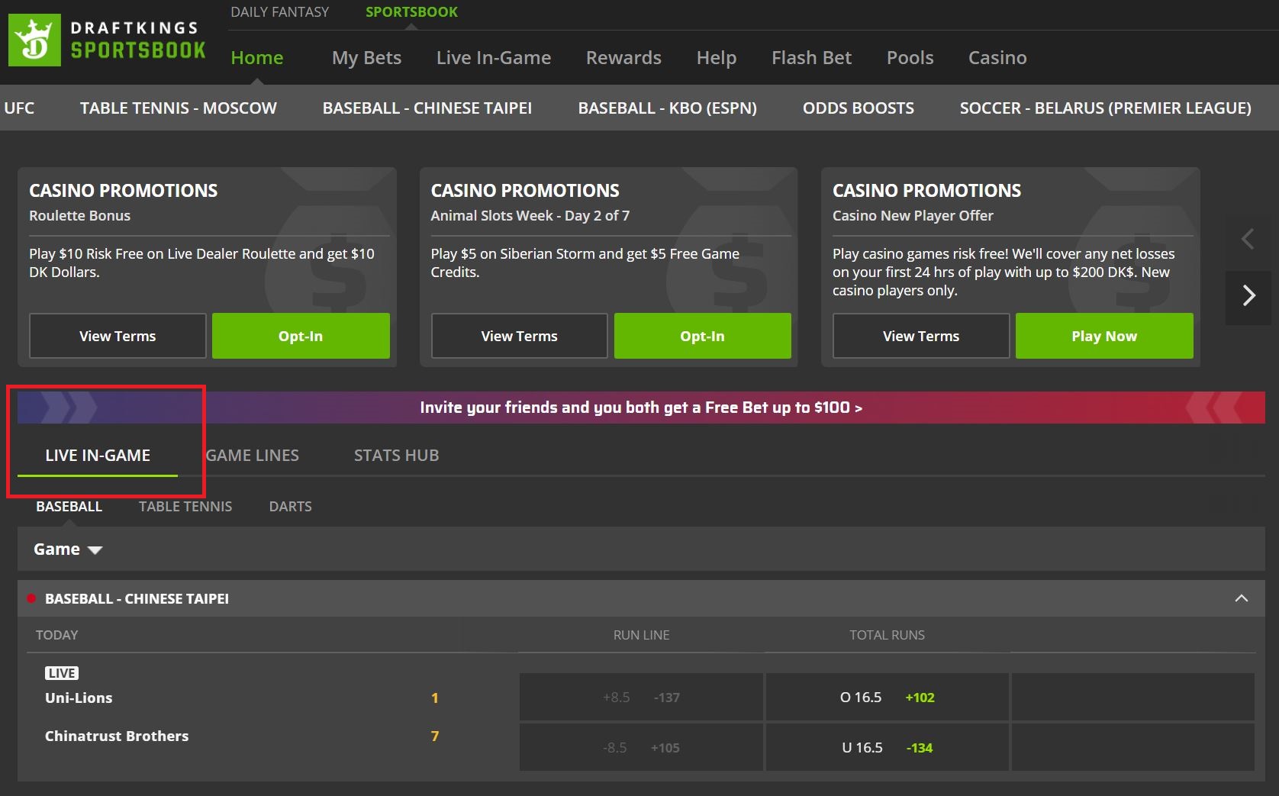The height and width of the screenshot is (796, 1279).
Task: Click Casino New Player Offer subtitle
Action: coord(913,216)
